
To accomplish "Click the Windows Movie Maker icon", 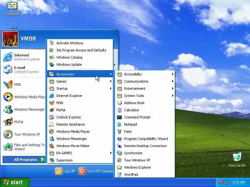I will (x=52, y=146).
